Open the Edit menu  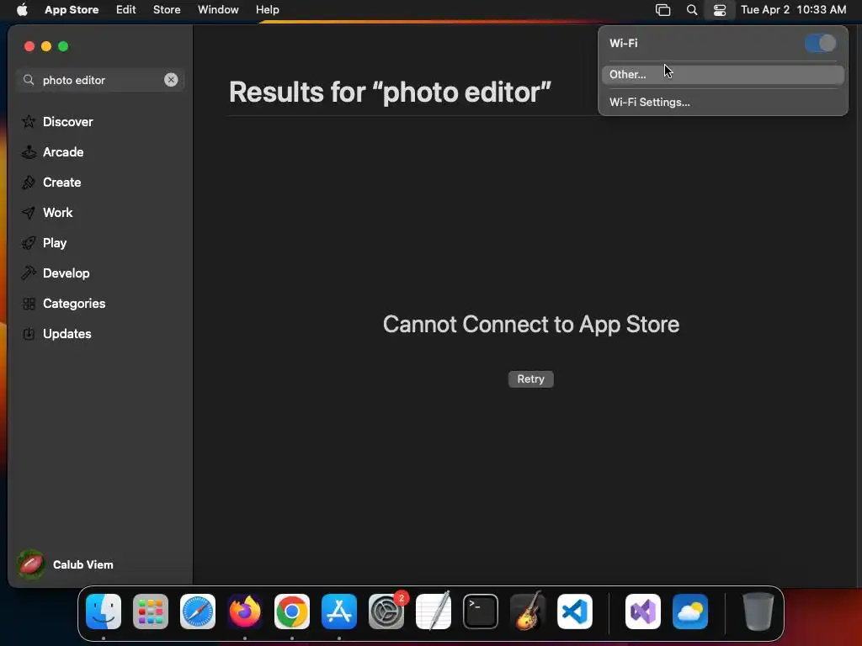coord(126,9)
